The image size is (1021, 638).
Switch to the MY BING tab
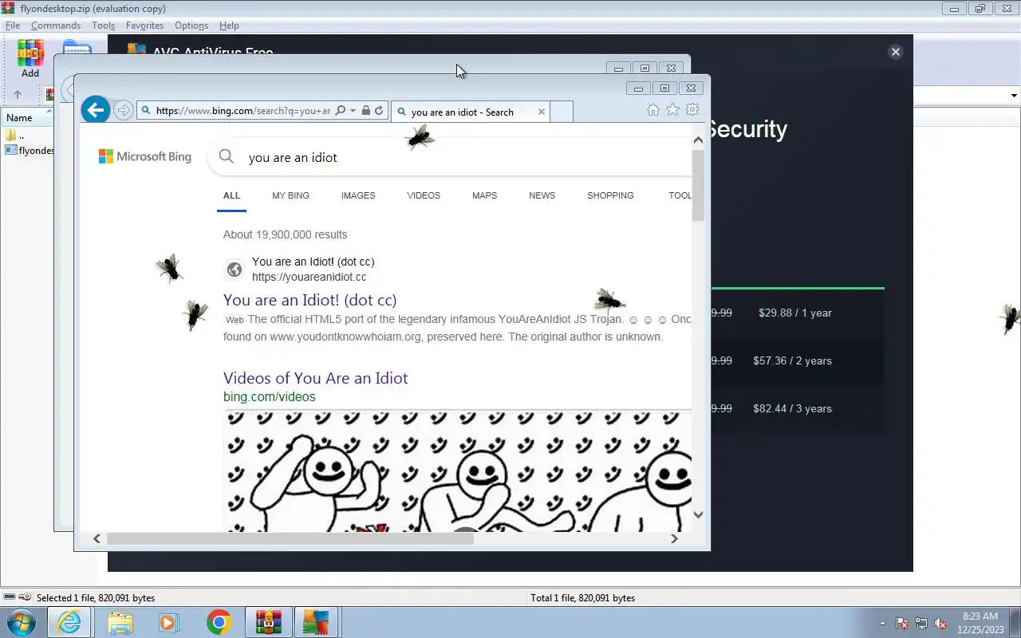click(290, 195)
